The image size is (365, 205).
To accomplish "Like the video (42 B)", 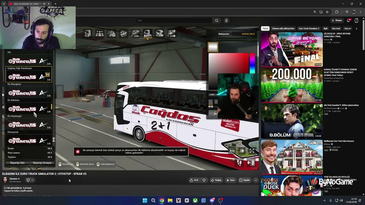I will [194, 180].
